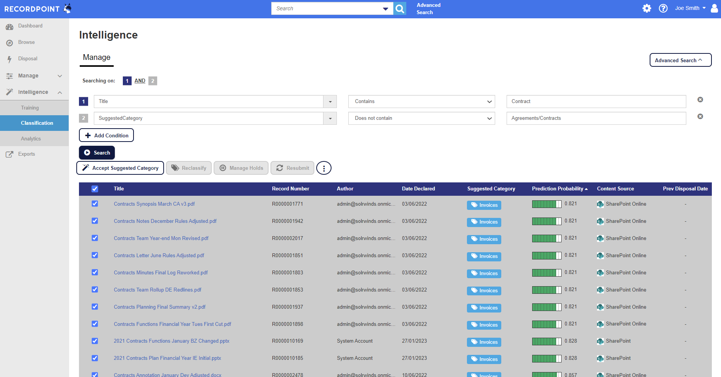Screen dimensions: 721x377
Task: Uncheck Contracts Synopsis March CA v3.pdf row
Action: coord(95,204)
